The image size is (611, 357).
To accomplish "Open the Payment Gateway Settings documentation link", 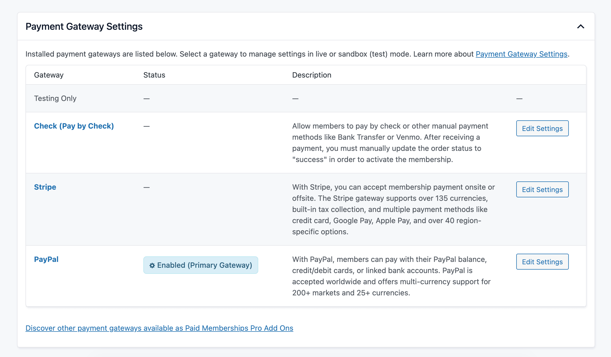I will click(x=521, y=54).
